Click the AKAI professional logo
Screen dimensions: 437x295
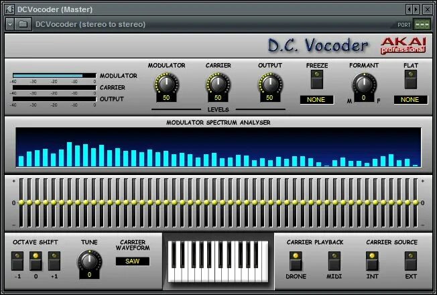click(x=403, y=46)
